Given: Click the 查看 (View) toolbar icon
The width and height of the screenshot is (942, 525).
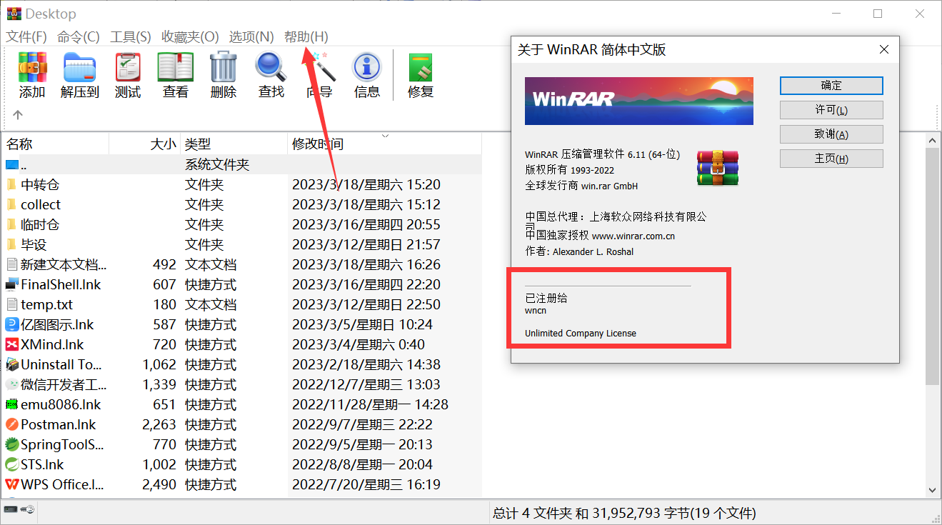Looking at the screenshot, I should [176, 67].
